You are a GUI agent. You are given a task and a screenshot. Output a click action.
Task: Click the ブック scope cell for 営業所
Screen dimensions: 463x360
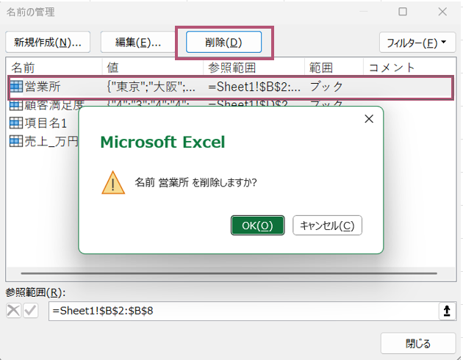point(326,87)
